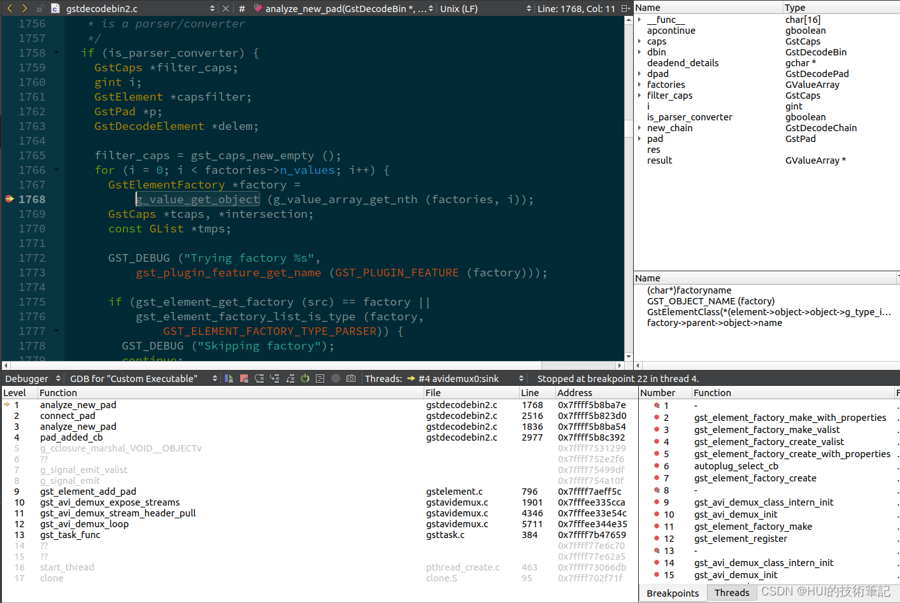Go forward in editor navigation history

(25, 8)
